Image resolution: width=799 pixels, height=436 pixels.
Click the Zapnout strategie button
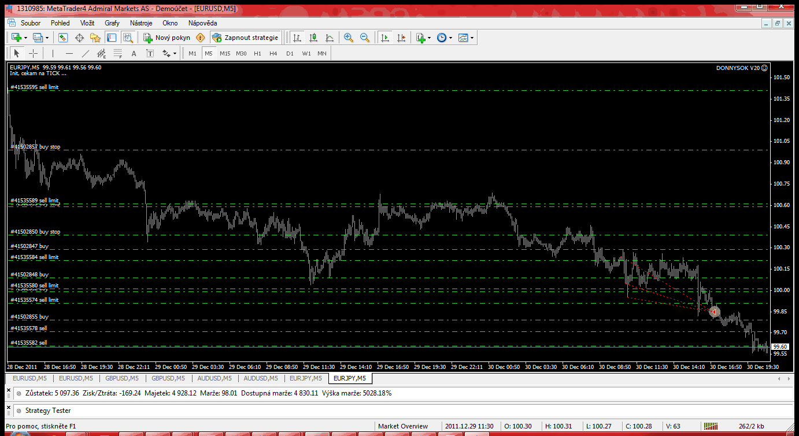(245, 38)
